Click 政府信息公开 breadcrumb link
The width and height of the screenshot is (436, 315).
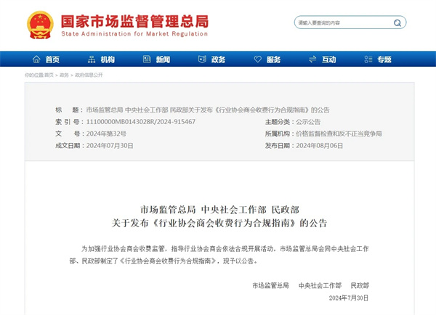click(x=89, y=75)
